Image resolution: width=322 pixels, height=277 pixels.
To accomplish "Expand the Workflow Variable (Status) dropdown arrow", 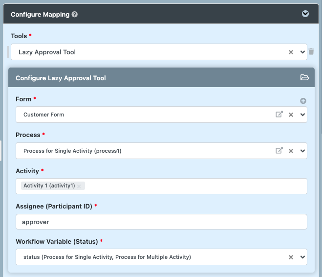I will pos(302,257).
